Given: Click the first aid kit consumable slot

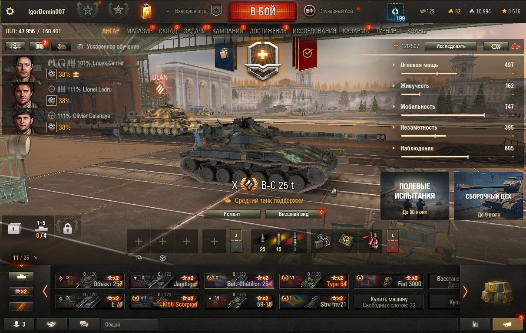Looking at the screenshot, I should tap(347, 241).
